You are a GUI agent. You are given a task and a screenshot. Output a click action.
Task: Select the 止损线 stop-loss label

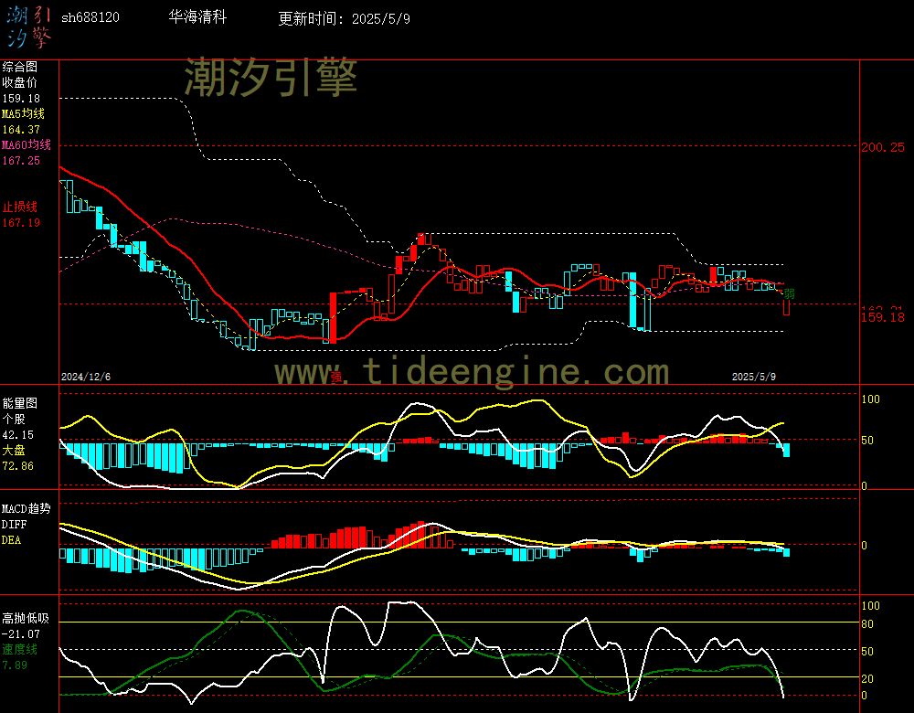tap(20, 207)
